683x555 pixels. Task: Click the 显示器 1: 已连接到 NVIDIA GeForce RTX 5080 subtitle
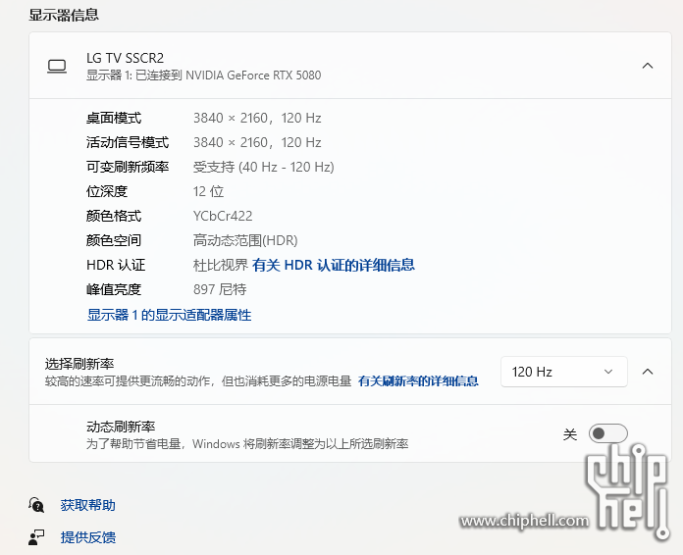click(203, 76)
